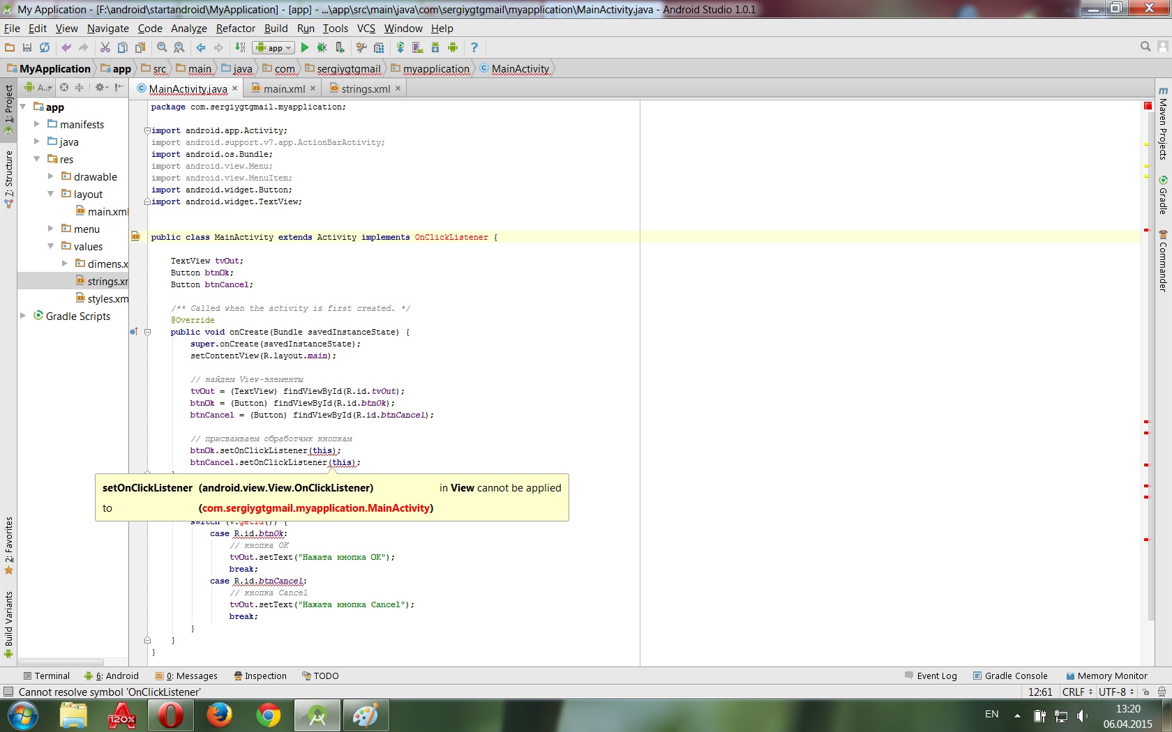Copy selection using the toolbar copy icon
The image size is (1172, 732).
tap(123, 47)
